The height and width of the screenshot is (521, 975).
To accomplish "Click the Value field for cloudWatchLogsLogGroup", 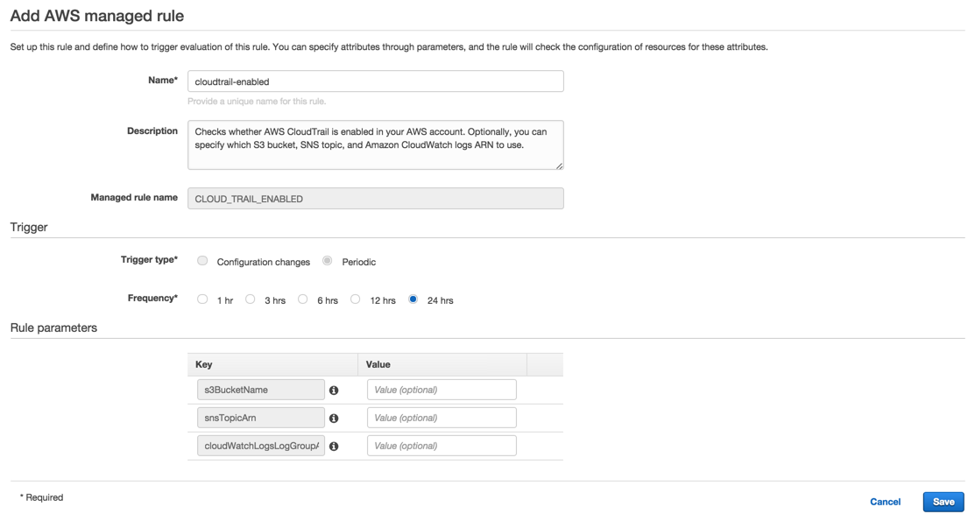I will coord(442,445).
